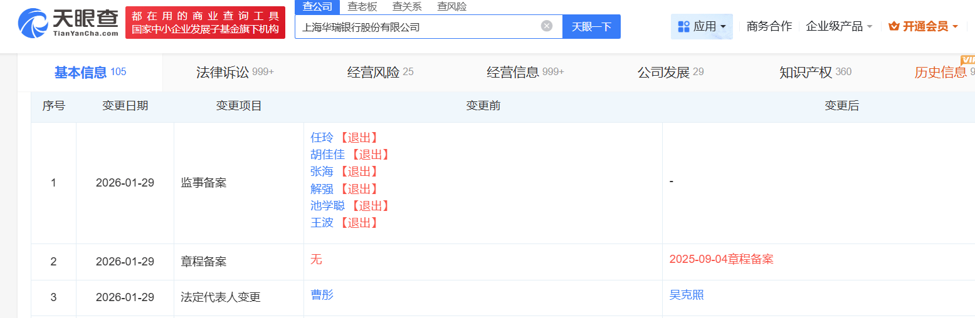
Task: Switch to the 查关系 search tab
Action: [x=407, y=7]
